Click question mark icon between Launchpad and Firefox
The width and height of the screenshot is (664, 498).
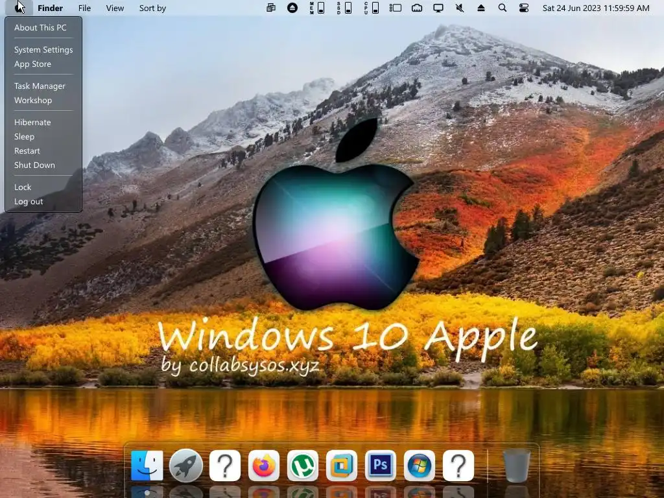tap(225, 466)
